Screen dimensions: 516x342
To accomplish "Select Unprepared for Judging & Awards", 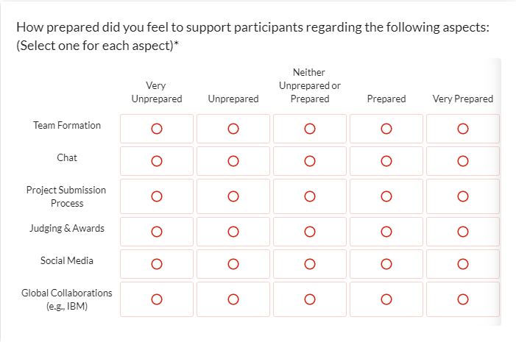I will (x=233, y=232).
